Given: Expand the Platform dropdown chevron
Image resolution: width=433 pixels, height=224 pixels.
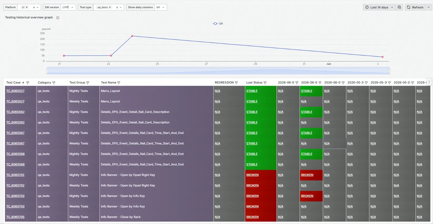Looking at the screenshot, I should [x=38, y=7].
